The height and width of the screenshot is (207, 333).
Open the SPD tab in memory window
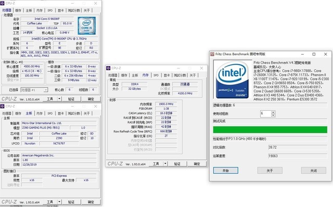156,75
